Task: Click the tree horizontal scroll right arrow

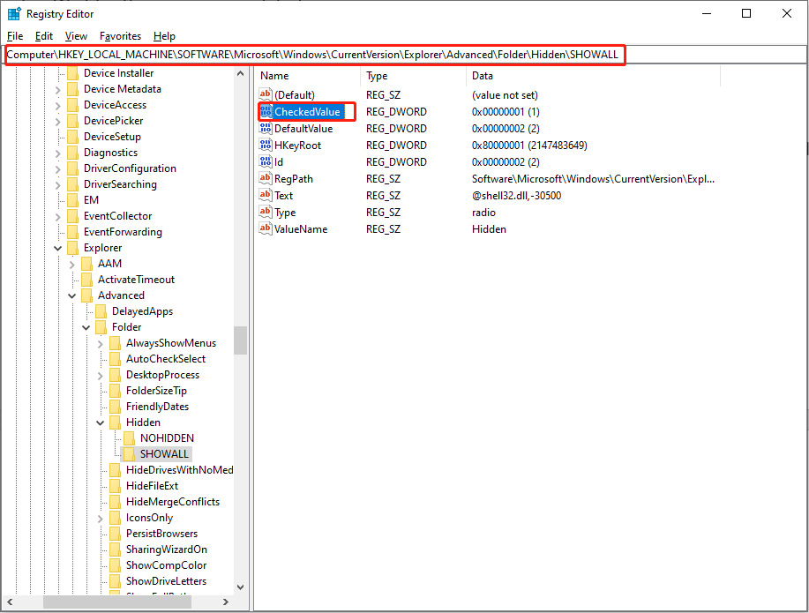Action: (x=226, y=602)
